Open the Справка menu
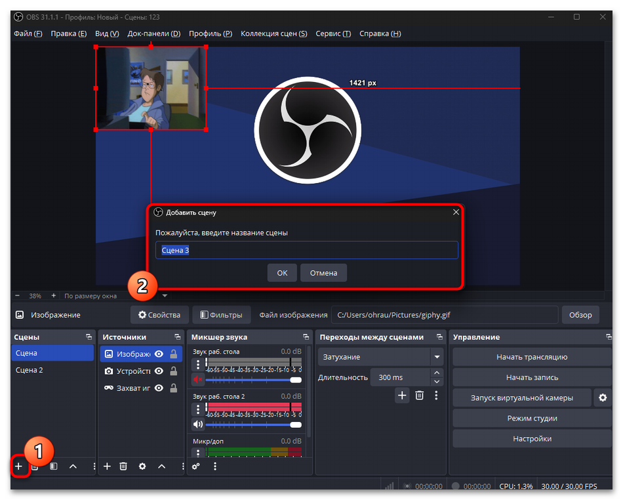The width and height of the screenshot is (623, 500). tap(380, 33)
